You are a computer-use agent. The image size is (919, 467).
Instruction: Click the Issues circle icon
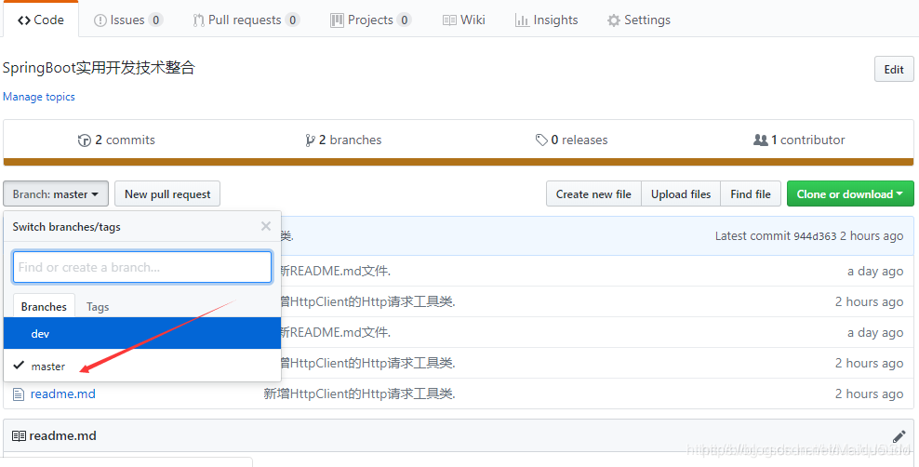[100, 20]
